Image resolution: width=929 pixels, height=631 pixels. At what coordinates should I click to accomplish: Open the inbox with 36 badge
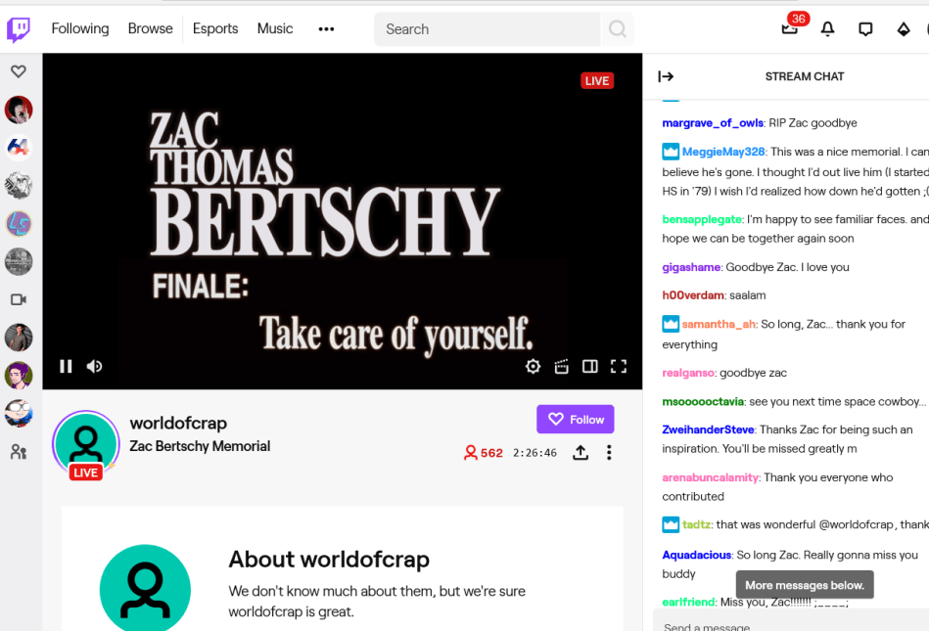pos(790,28)
